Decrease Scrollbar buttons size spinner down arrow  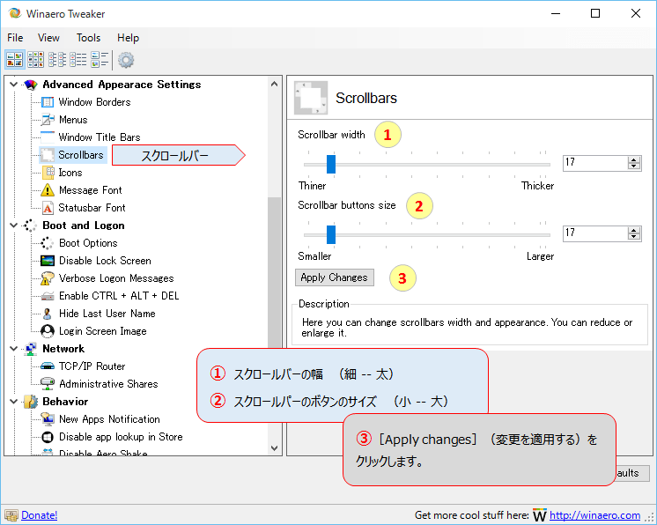pyautogui.click(x=634, y=236)
